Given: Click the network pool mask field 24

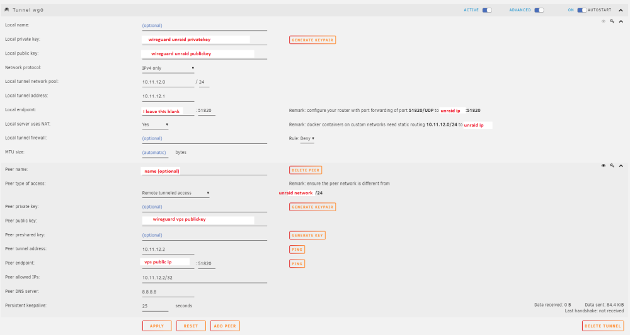Looking at the screenshot, I should pos(204,82).
